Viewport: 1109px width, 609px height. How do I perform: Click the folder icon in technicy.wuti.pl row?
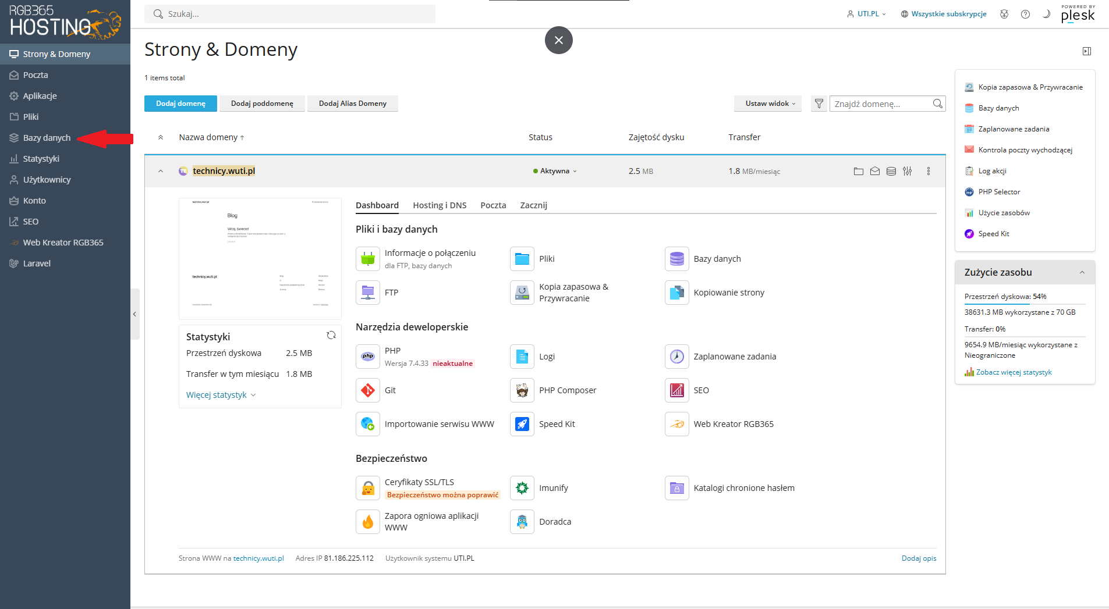pos(859,171)
